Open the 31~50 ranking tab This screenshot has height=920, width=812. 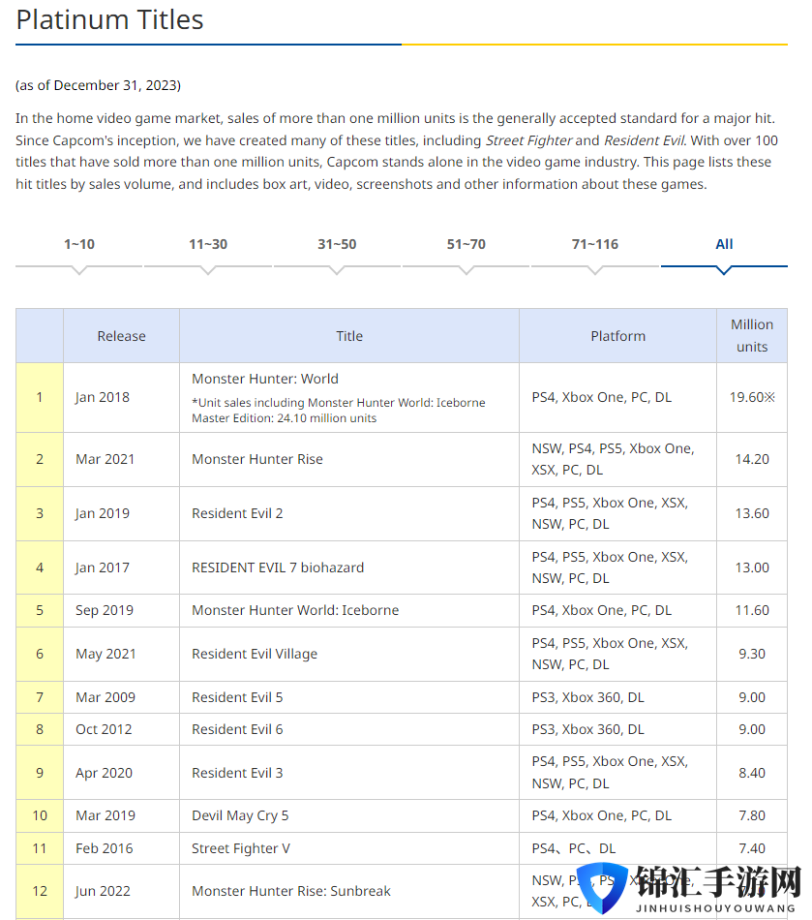(x=337, y=244)
